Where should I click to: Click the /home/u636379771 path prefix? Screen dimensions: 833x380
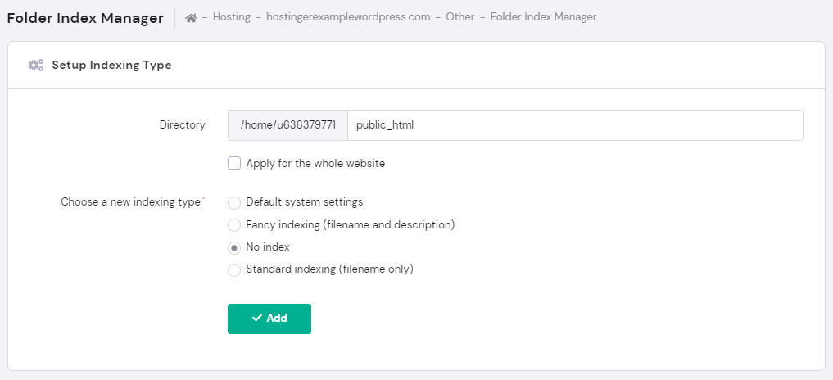pos(287,125)
